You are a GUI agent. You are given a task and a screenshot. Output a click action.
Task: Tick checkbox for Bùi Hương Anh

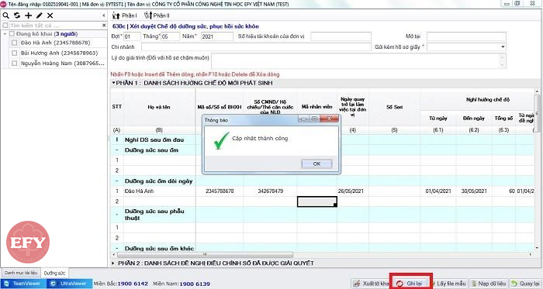[x=14, y=53]
